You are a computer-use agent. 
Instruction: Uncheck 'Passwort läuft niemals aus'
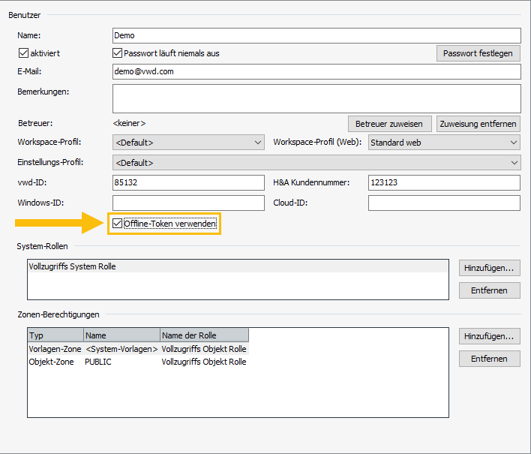[x=117, y=53]
